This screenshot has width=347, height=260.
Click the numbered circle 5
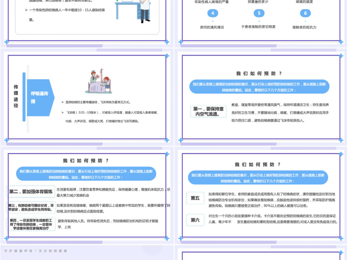(x=259, y=13)
